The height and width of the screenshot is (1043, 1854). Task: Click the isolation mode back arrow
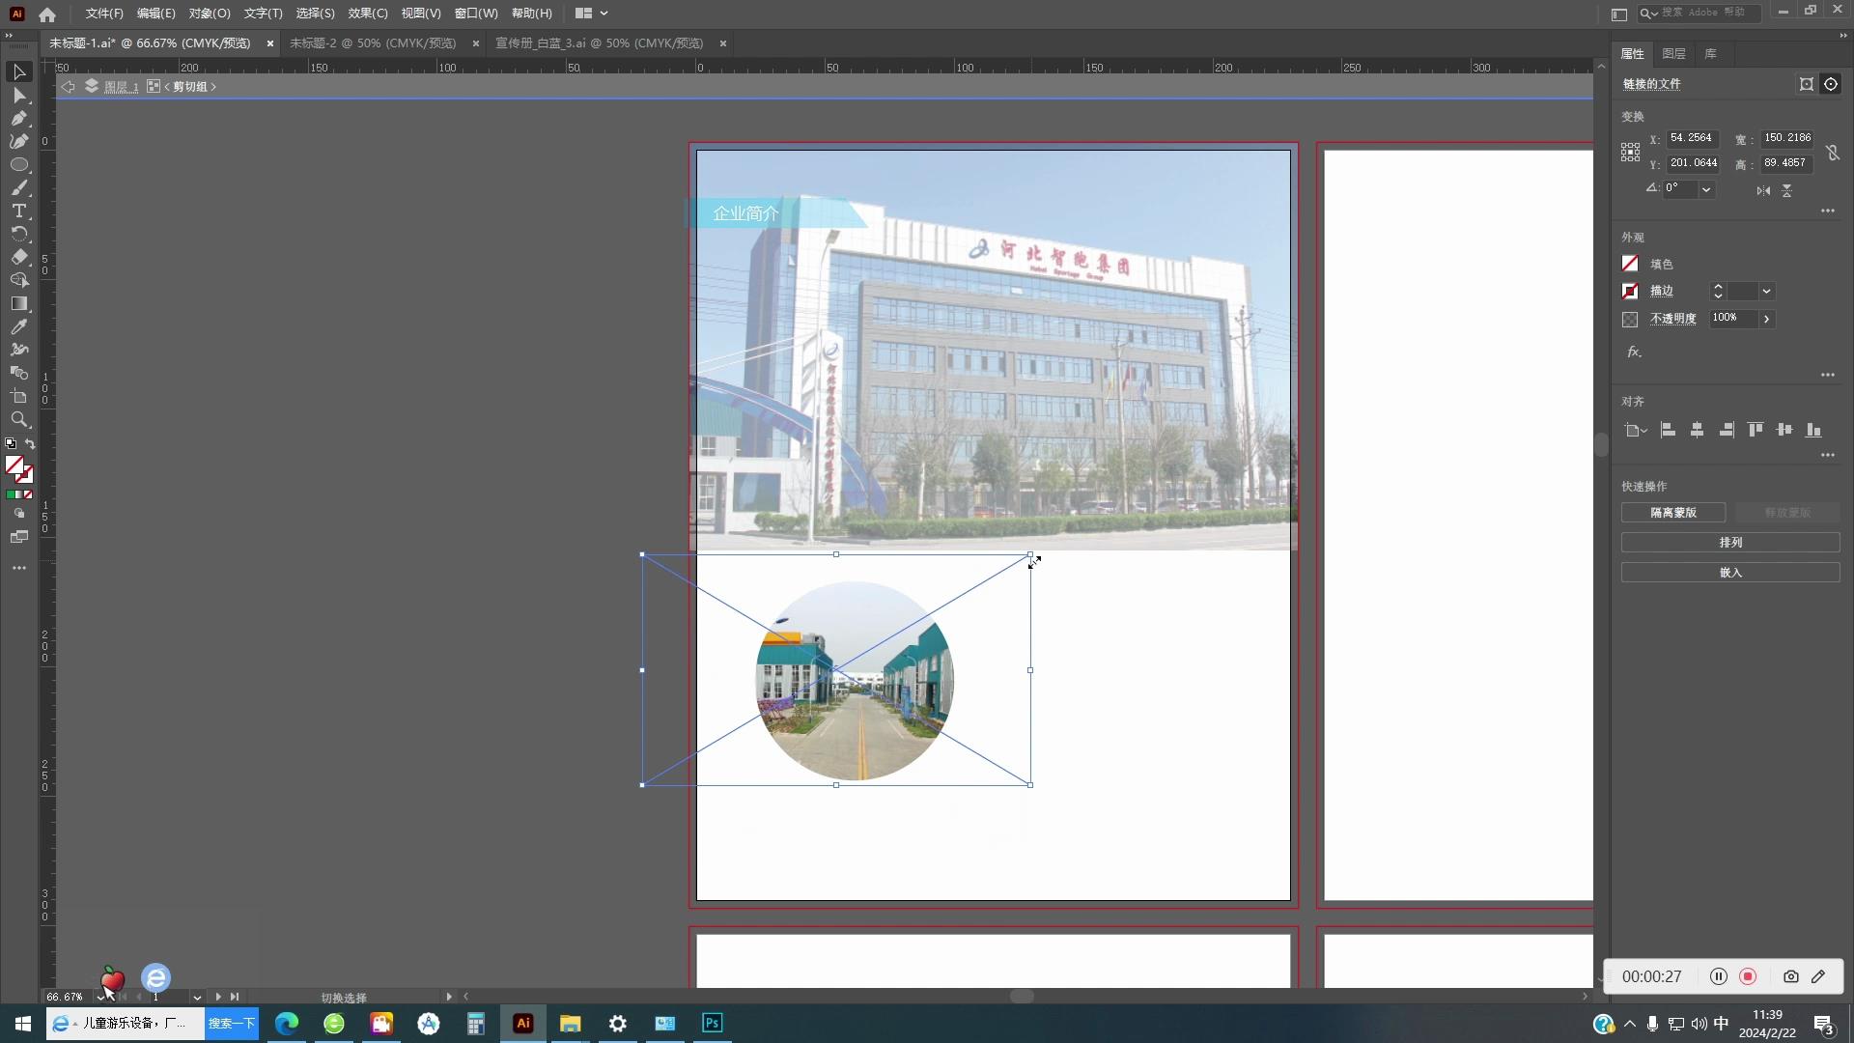(x=68, y=87)
